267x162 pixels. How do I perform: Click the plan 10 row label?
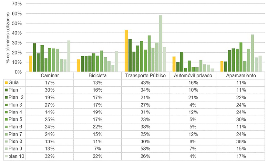15,156
